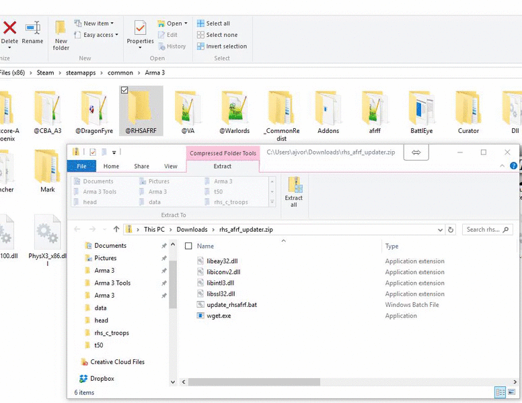Click Invert selection in ribbon
The width and height of the screenshot is (522, 403).
point(222,46)
